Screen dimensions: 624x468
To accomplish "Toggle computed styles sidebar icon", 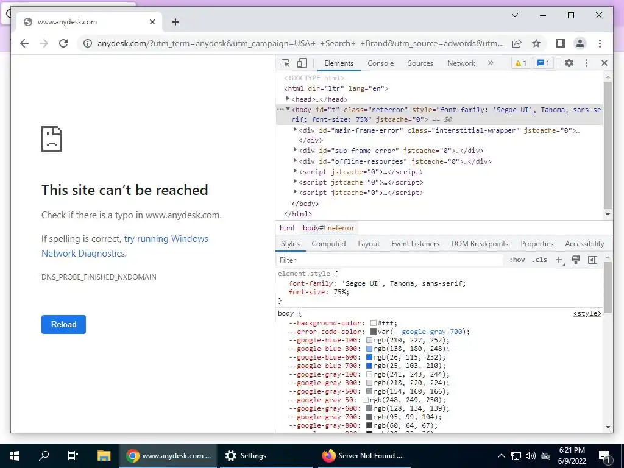I will [x=592, y=260].
